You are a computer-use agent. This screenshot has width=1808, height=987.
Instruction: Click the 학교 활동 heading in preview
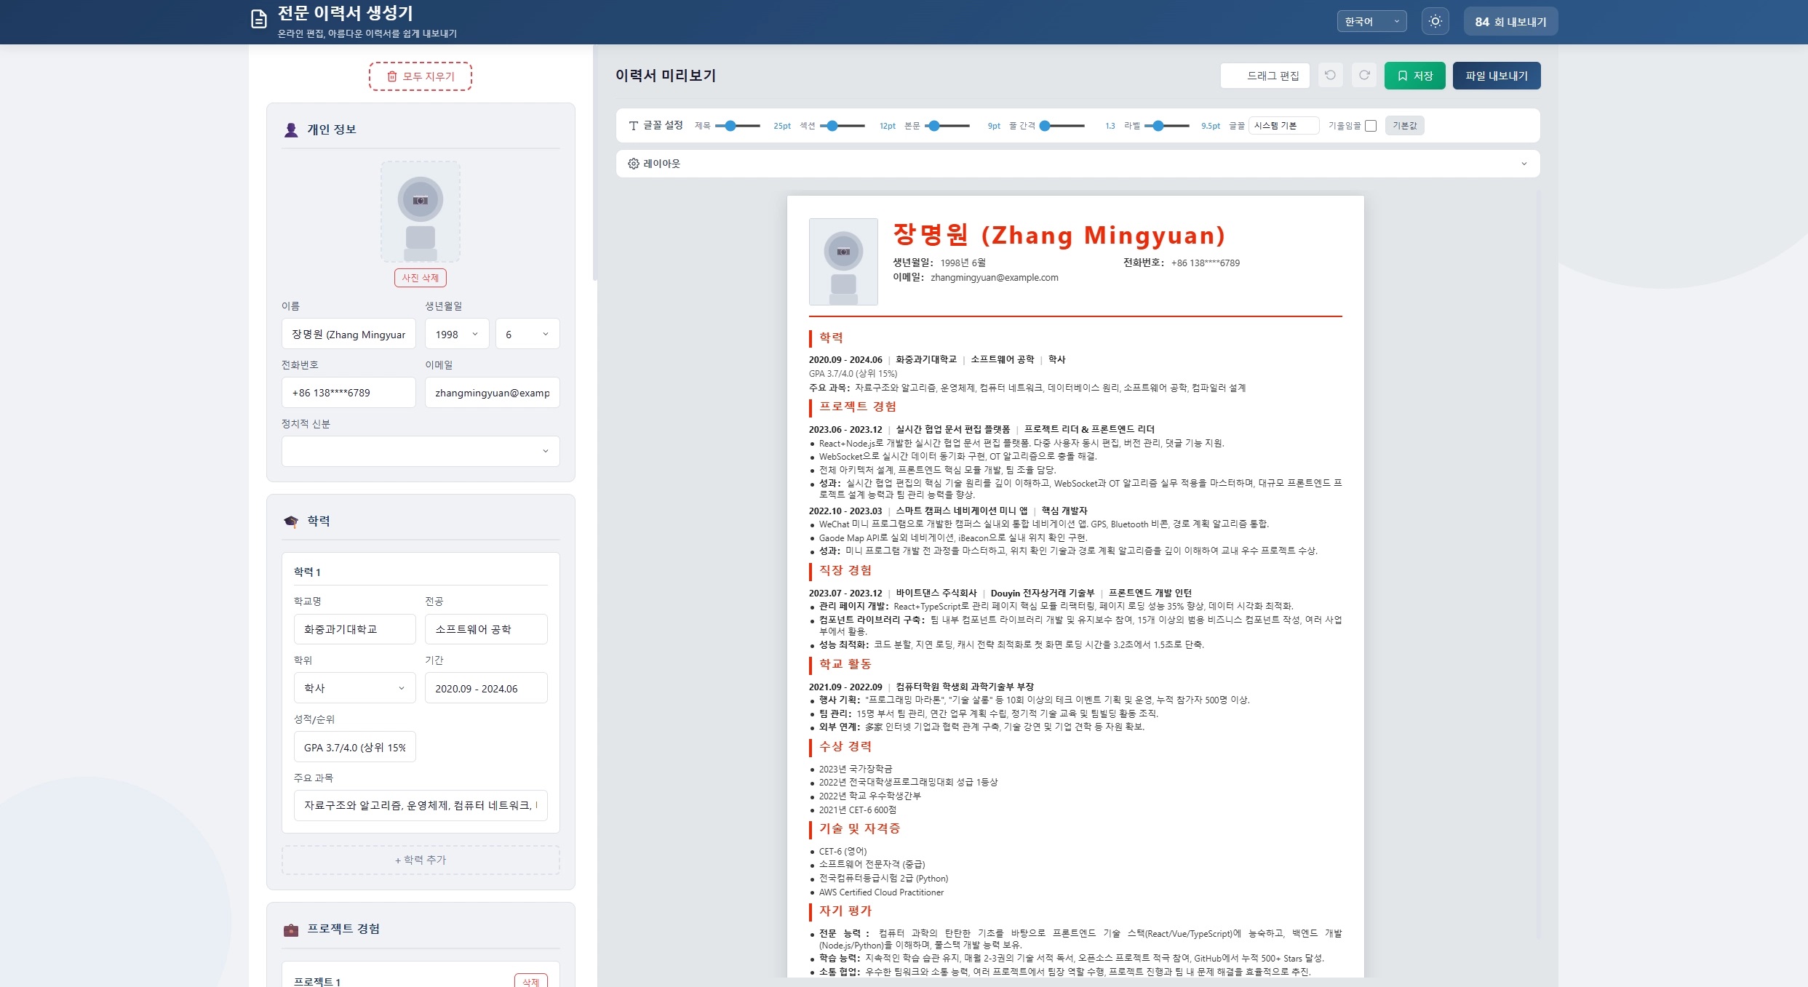tap(845, 664)
